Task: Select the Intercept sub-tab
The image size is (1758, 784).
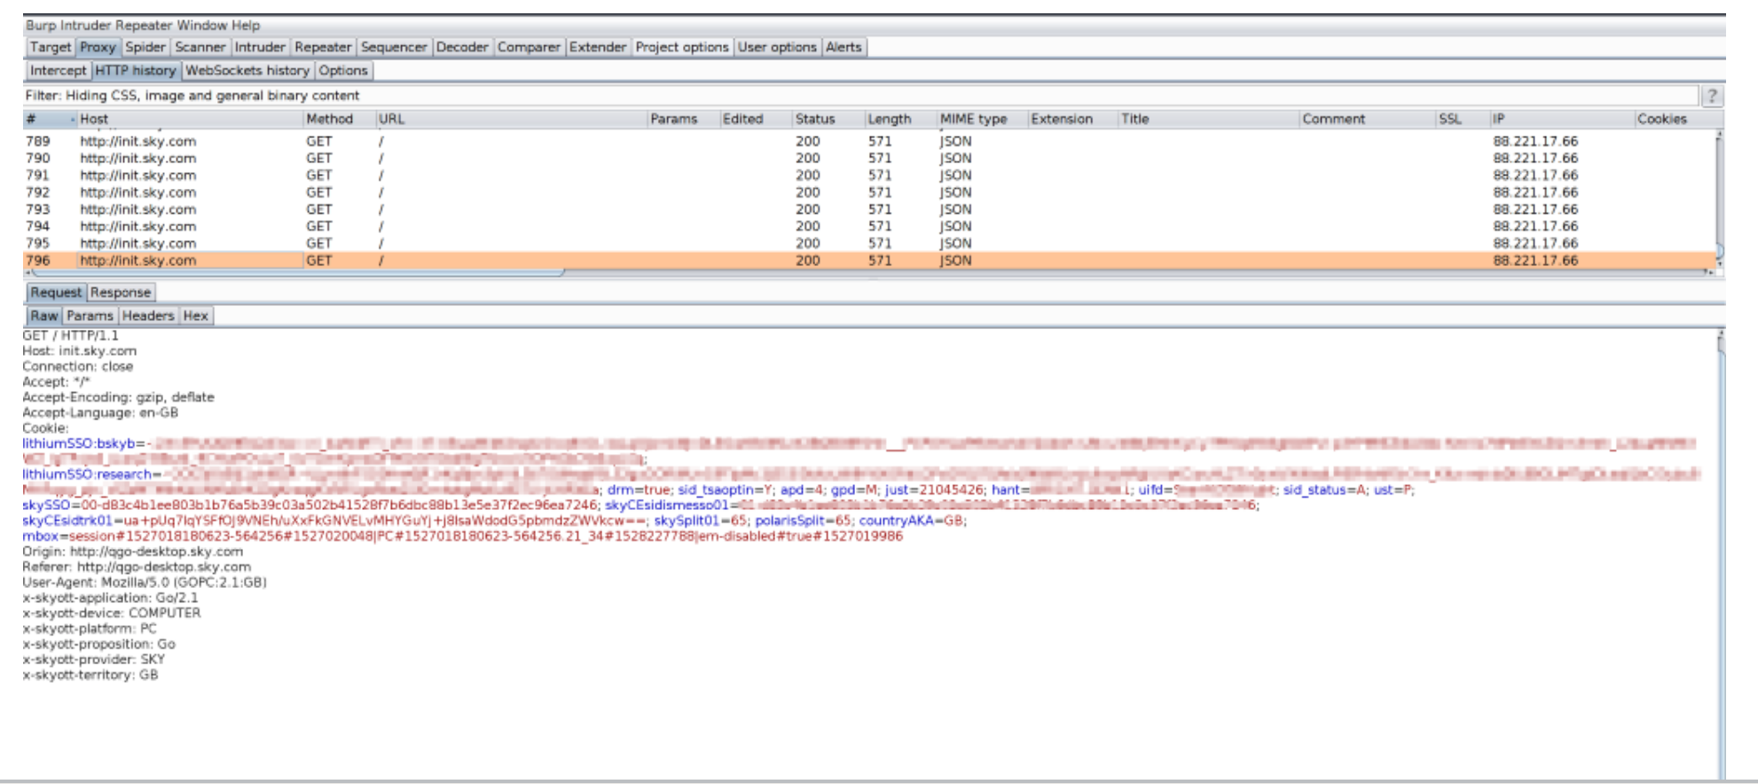Action: [x=58, y=70]
